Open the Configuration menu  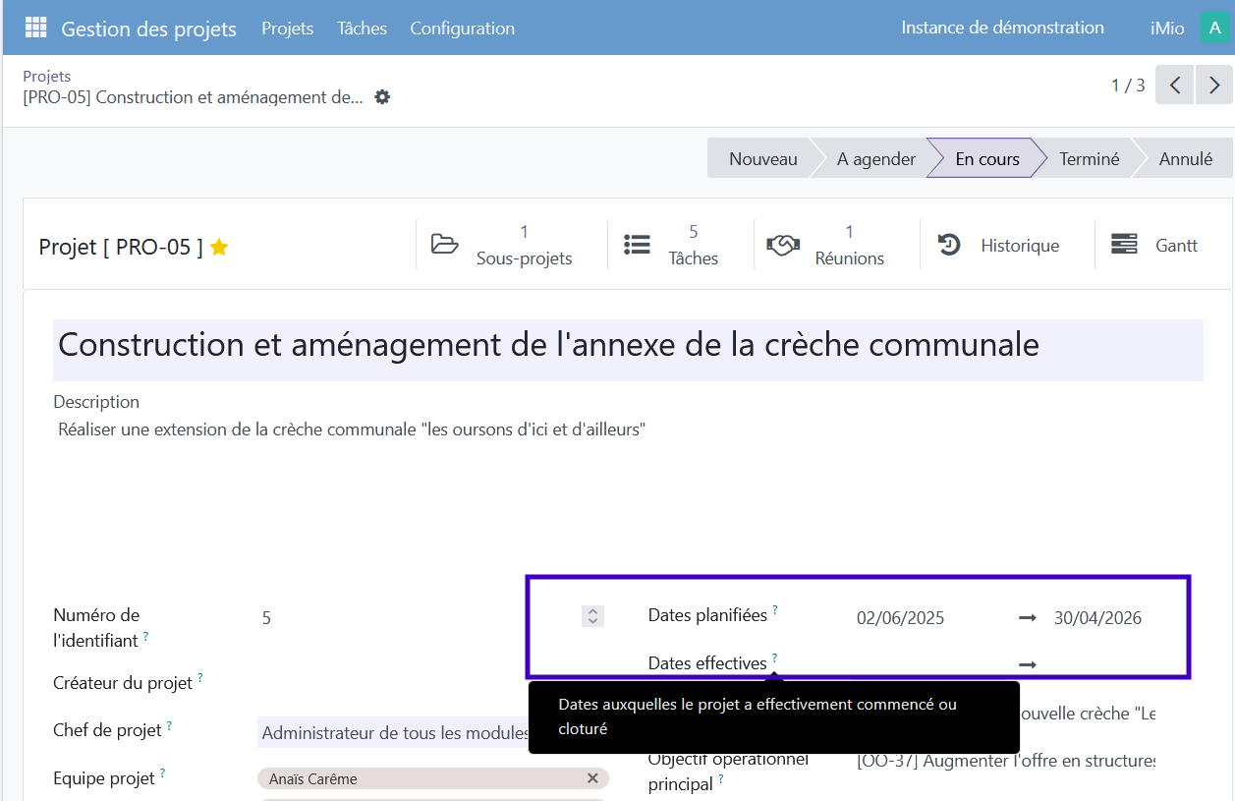click(x=462, y=29)
